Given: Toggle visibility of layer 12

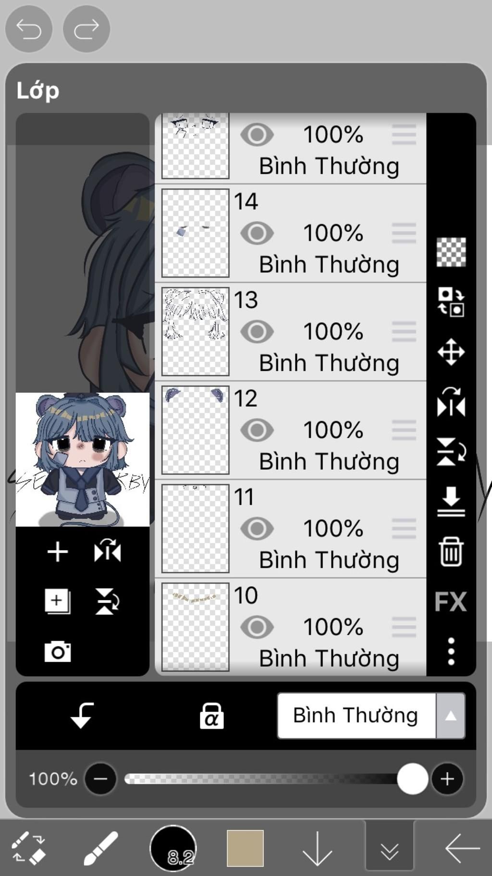Looking at the screenshot, I should point(257,430).
